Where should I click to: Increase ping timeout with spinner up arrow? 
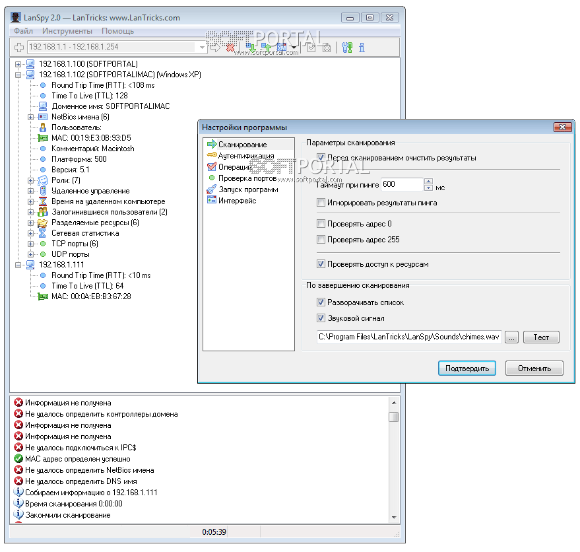[x=428, y=181]
